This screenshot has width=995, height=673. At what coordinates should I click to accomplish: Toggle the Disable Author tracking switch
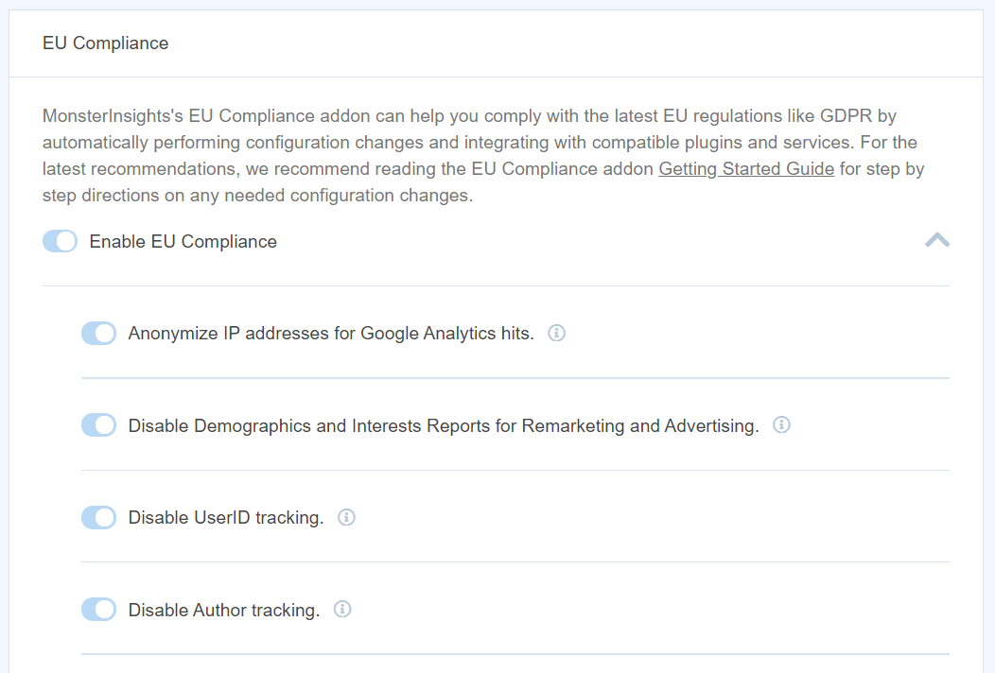coord(98,609)
